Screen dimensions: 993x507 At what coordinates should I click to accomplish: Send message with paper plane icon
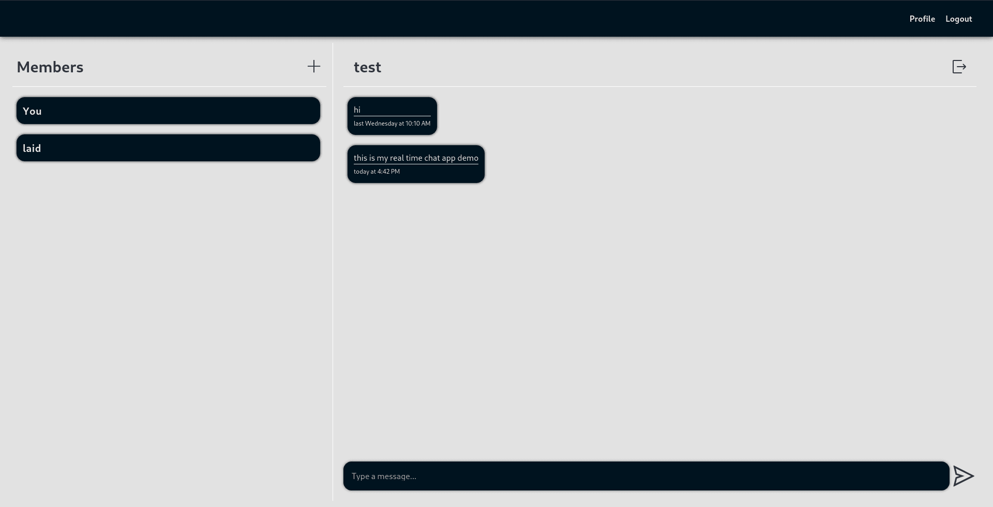(964, 476)
